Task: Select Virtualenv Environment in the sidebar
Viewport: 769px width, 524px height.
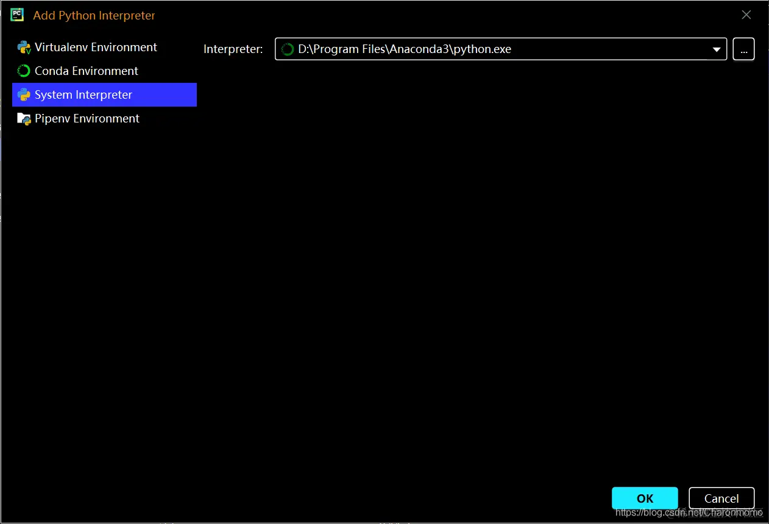Action: click(x=104, y=48)
